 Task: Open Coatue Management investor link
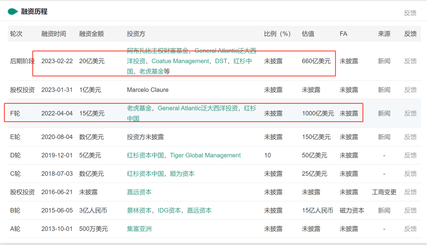180,61
